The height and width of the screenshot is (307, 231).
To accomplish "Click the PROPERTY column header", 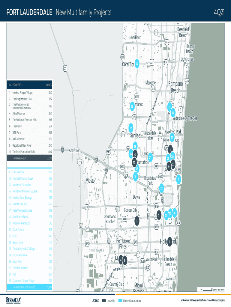I will click(x=17, y=85).
